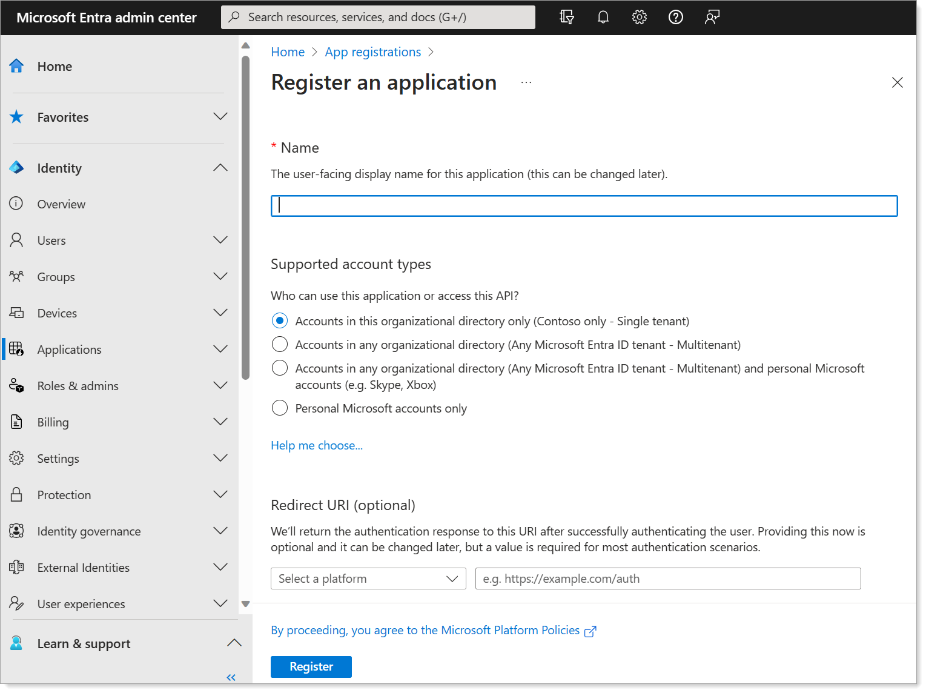Click the Register button
Screen dimensions: 926x693
[311, 666]
